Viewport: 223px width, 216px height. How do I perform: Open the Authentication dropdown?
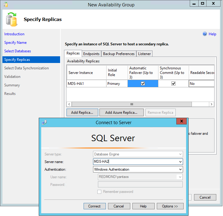(180, 169)
